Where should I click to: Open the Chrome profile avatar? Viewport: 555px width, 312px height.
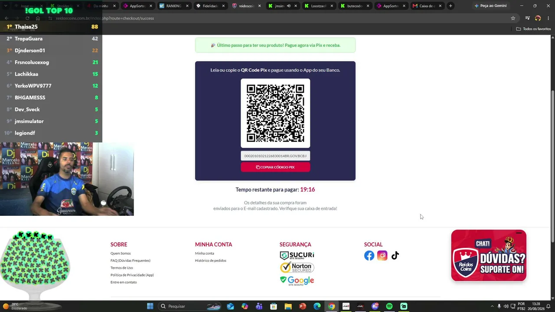(538, 18)
